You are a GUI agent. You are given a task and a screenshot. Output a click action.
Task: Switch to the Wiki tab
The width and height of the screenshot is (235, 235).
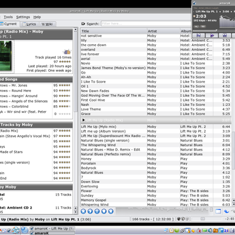coord(47,24)
